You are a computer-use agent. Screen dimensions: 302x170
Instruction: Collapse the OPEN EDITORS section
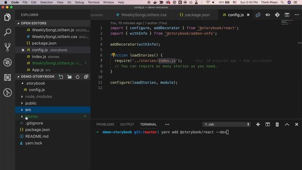[18, 23]
